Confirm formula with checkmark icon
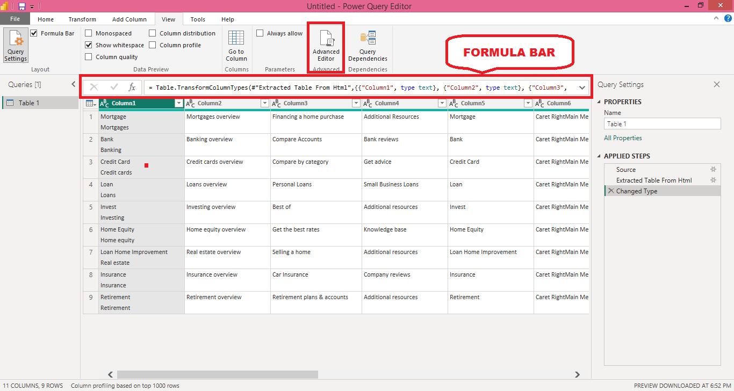Screen dimensions: 734x391 (114, 87)
